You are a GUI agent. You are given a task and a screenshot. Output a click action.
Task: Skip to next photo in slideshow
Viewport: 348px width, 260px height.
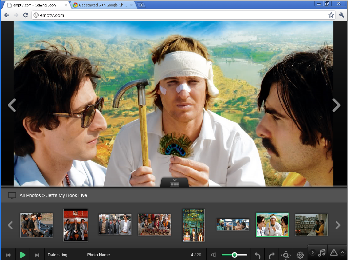pos(37,255)
